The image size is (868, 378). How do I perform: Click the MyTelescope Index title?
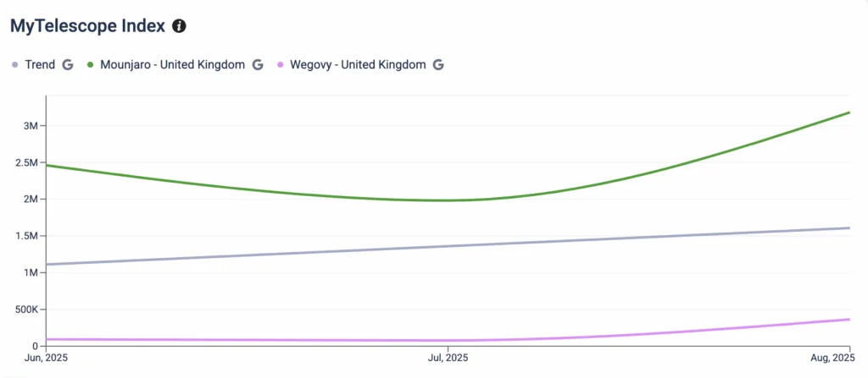point(86,26)
